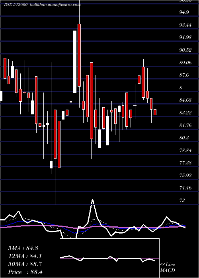Select the tall red candle reaching 93.44
Image resolution: width=199 pixels, height=278 pixels.
[x=79, y=55]
